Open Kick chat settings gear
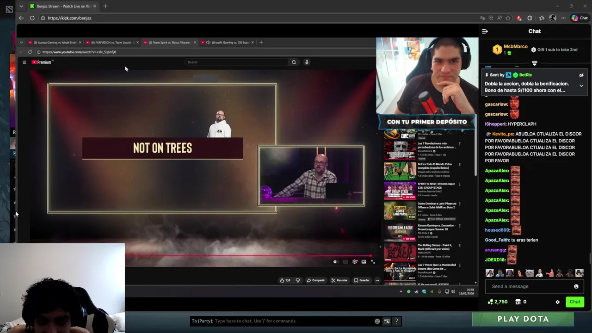Viewport: 592px width, 333px height. [x=557, y=302]
